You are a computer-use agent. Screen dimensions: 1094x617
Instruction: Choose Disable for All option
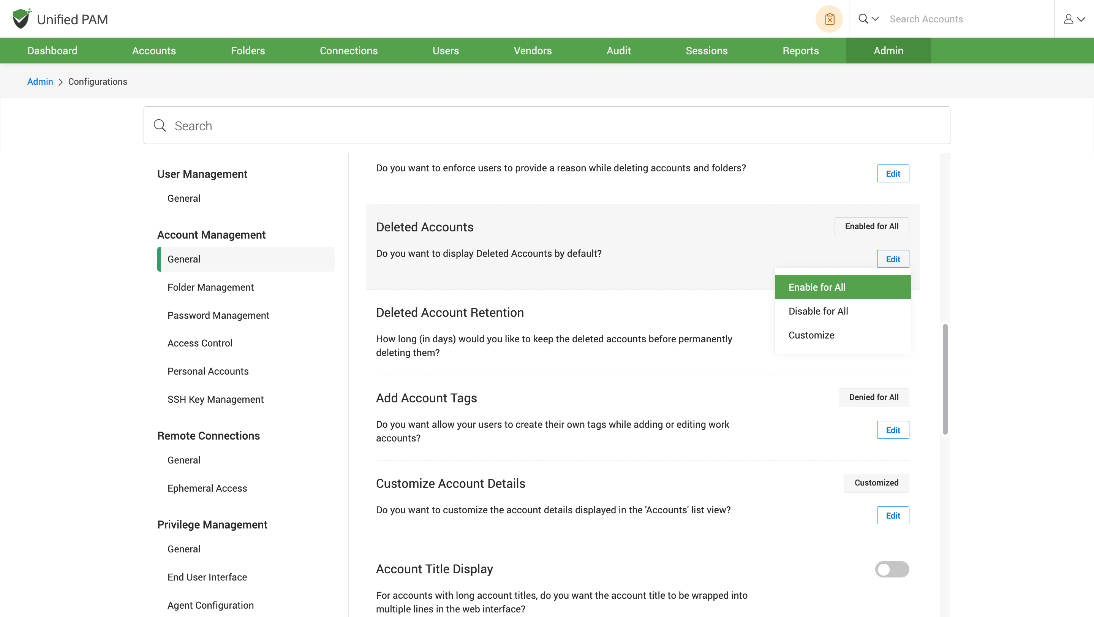818,311
